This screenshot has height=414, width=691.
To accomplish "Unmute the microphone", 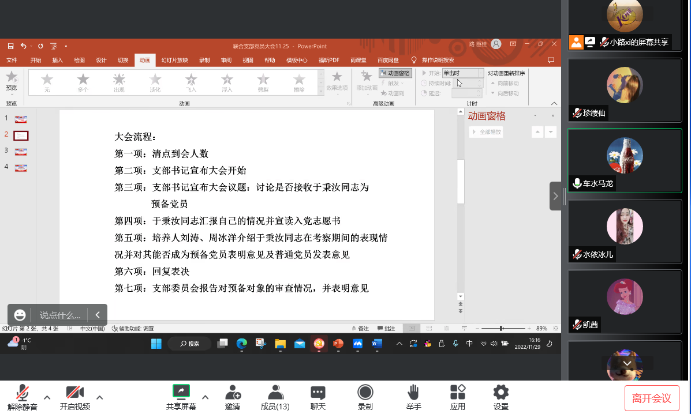I will pos(23,393).
